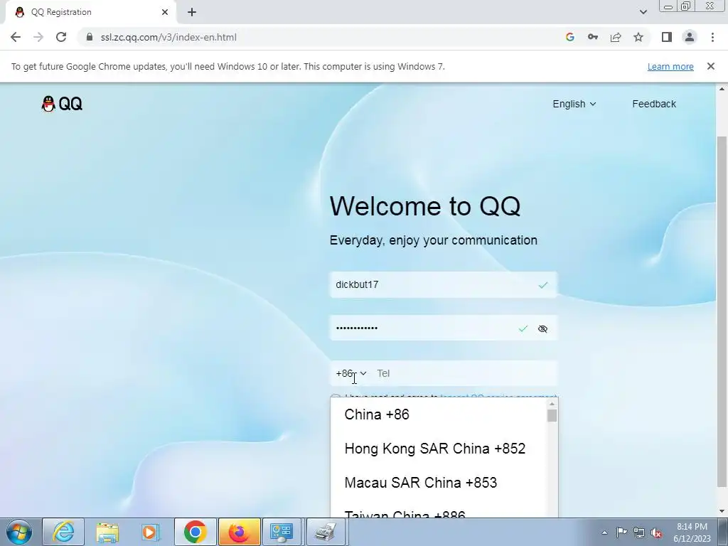The height and width of the screenshot is (546, 728).
Task: Open the clock showing 8:14 PM
Action: 692,532
